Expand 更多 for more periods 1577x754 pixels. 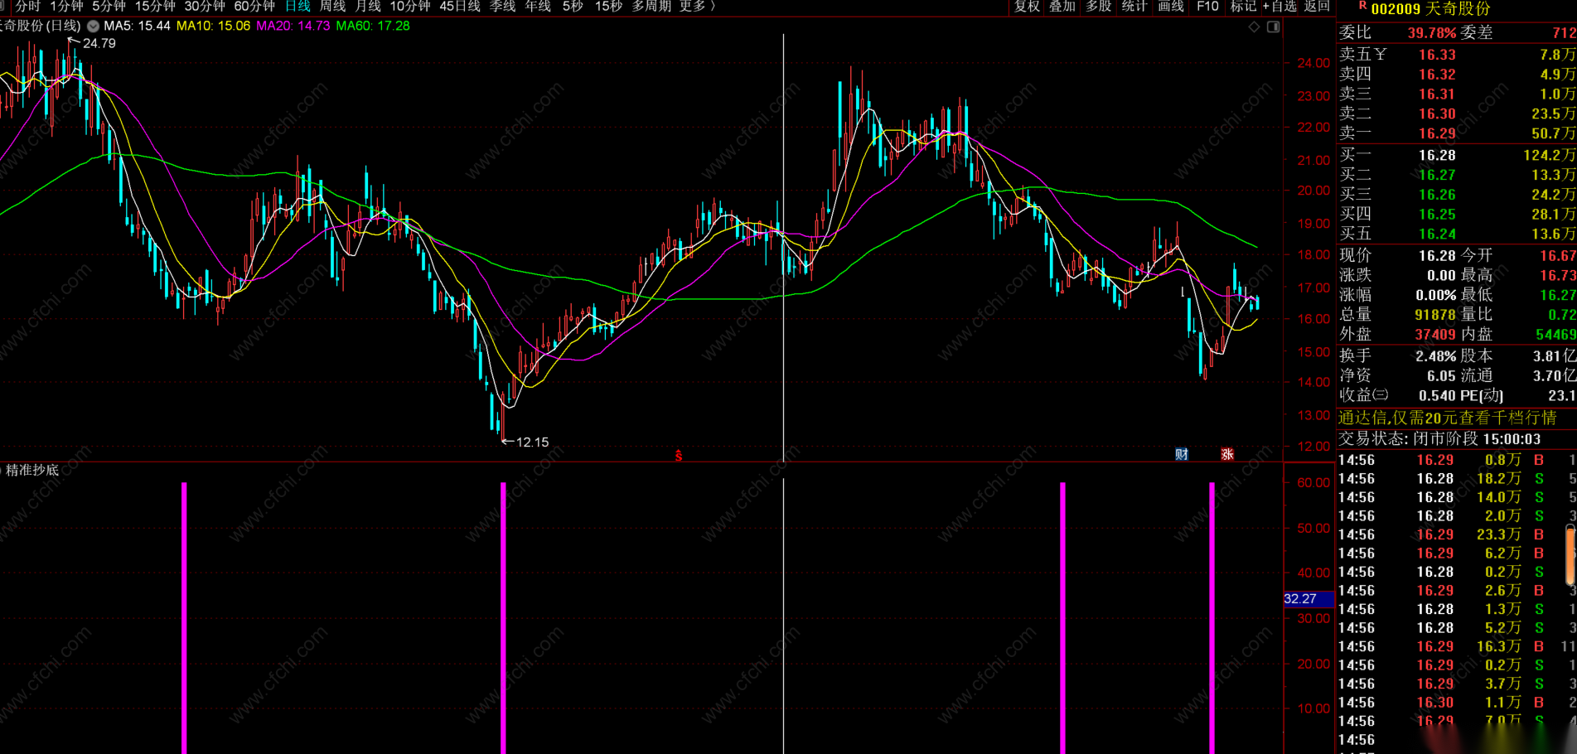(697, 7)
